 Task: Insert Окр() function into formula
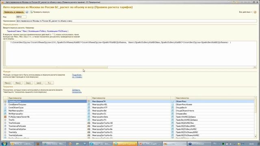click(28, 83)
